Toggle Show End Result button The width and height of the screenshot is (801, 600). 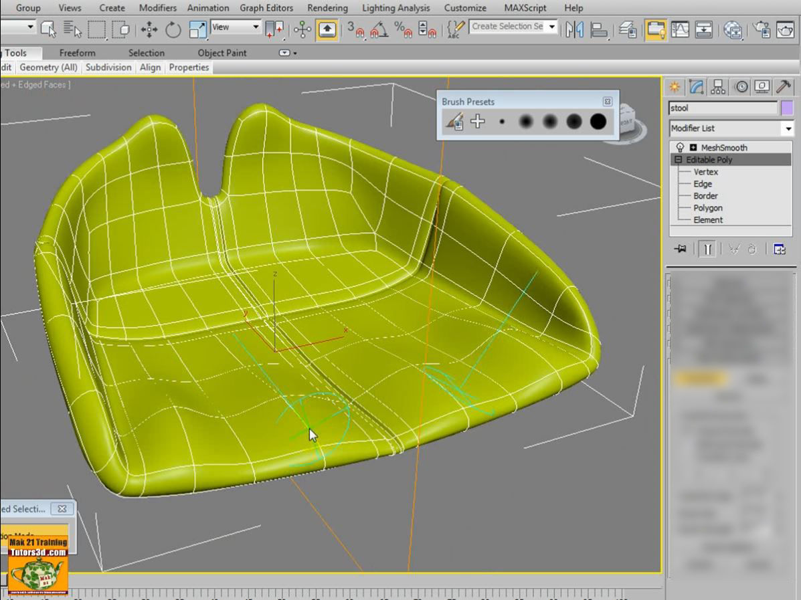click(707, 249)
